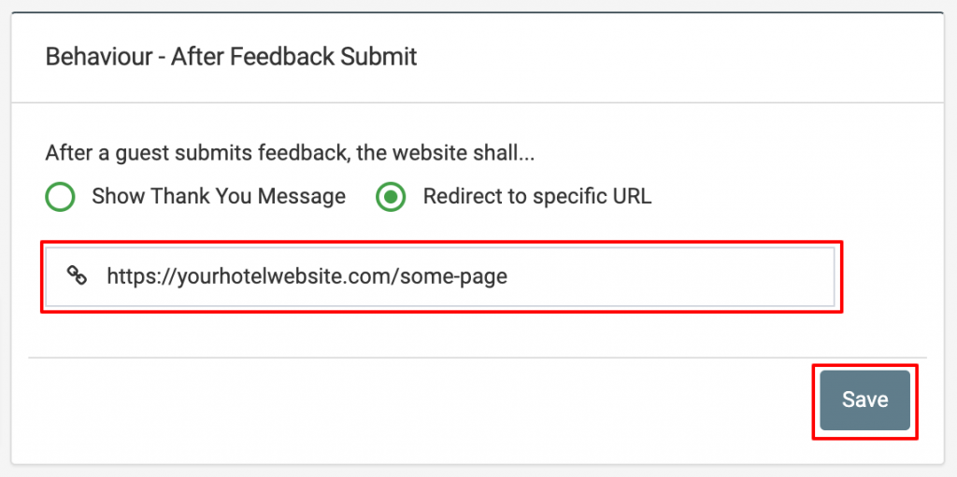Click into the redirect URL input field
Screen dimensions: 957x477
point(440,276)
